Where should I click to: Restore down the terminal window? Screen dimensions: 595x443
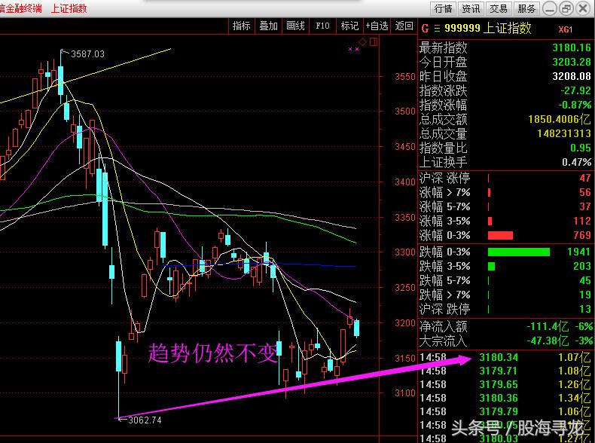(x=566, y=8)
